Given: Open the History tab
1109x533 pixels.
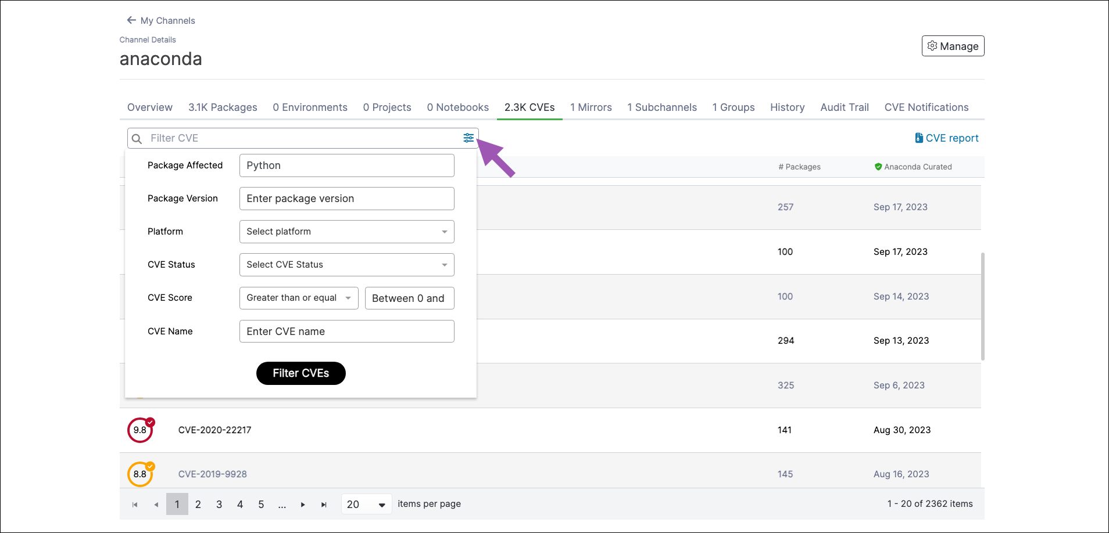Looking at the screenshot, I should [787, 107].
